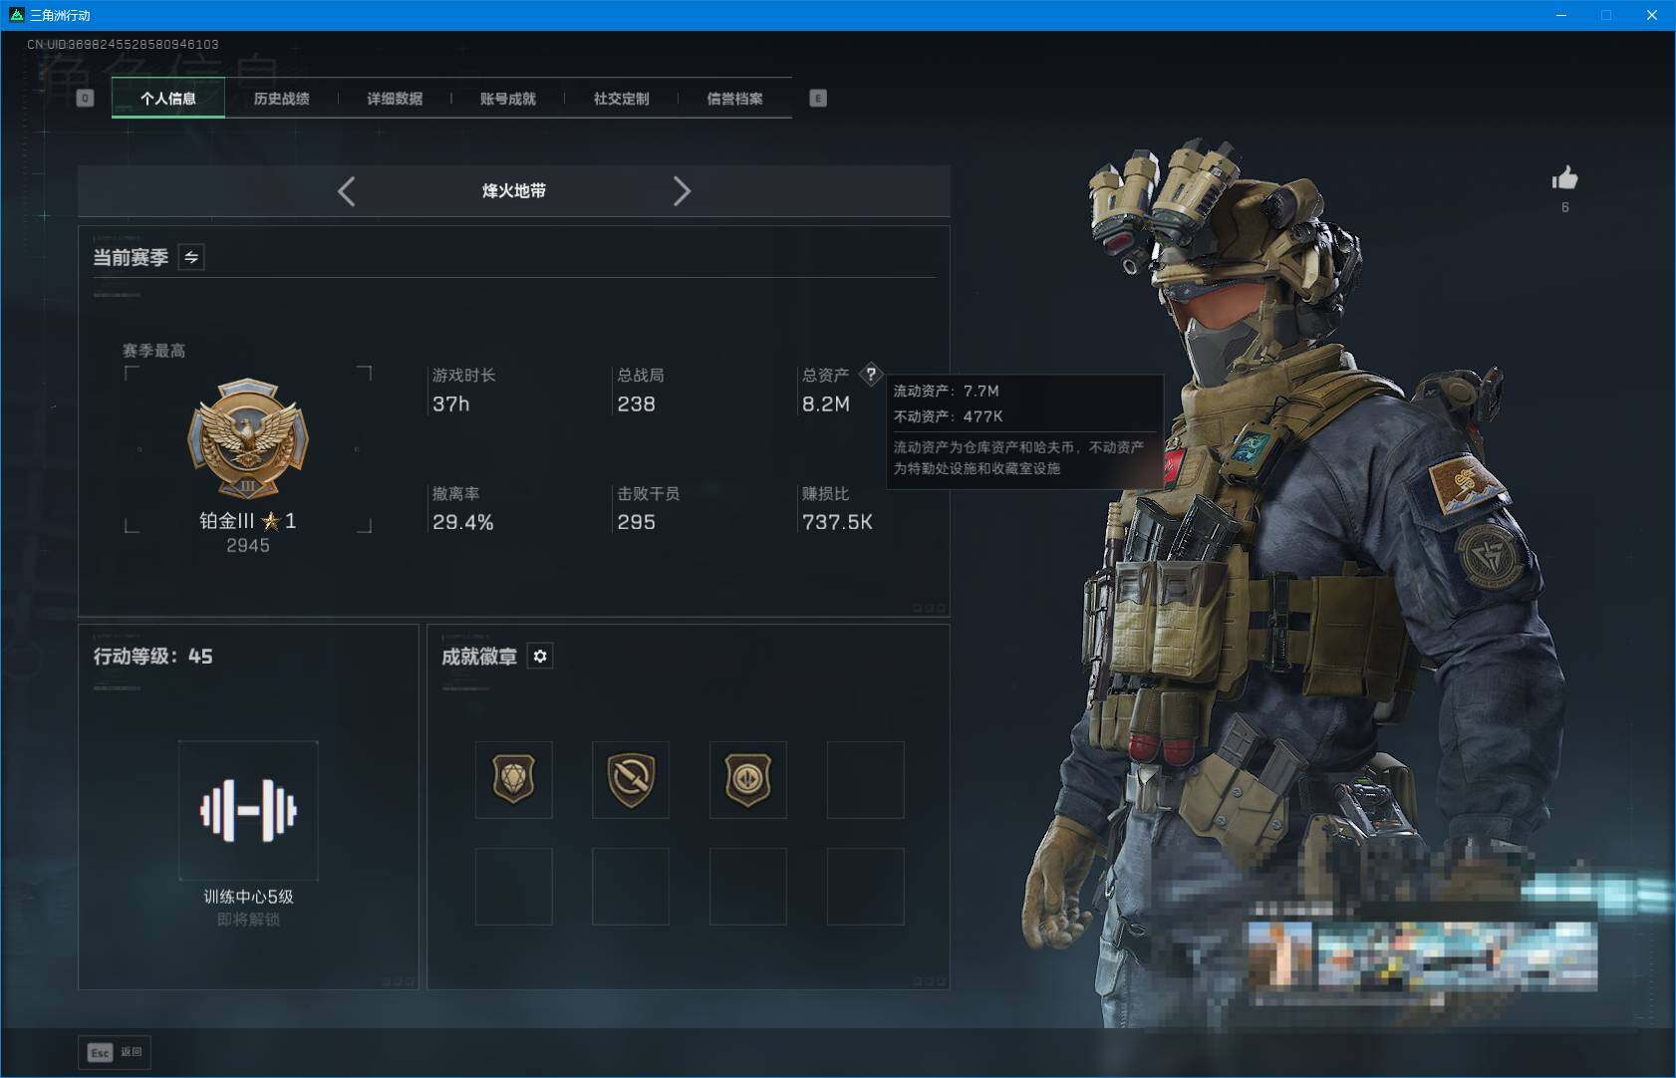This screenshot has height=1078, width=1676.
Task: Minimize the 三角洲行动 window
Action: [x=1561, y=15]
